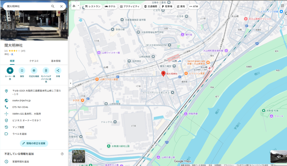Clear the search box with X
This screenshot has height=166, width=287.
pyautogui.click(x=61, y=6)
